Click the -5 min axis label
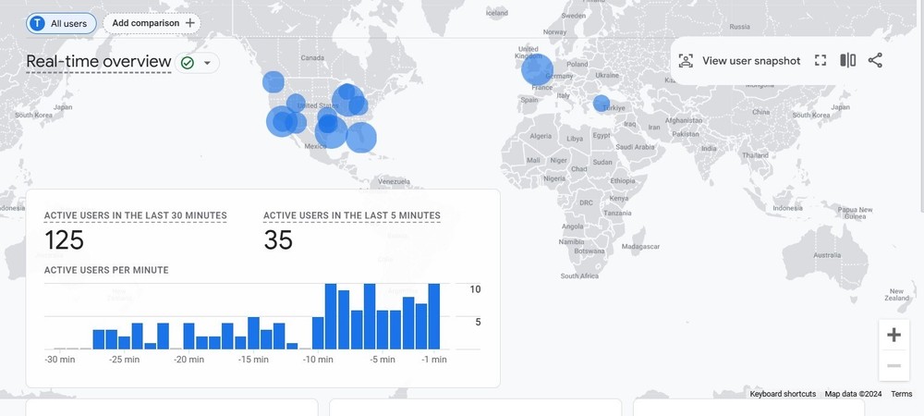The height and width of the screenshot is (416, 924). 383,360
